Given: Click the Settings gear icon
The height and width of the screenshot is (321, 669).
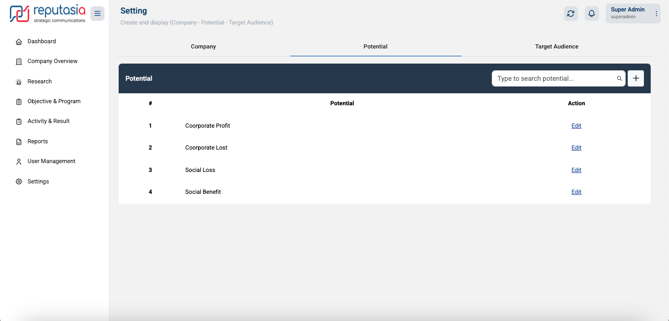Looking at the screenshot, I should [x=19, y=182].
